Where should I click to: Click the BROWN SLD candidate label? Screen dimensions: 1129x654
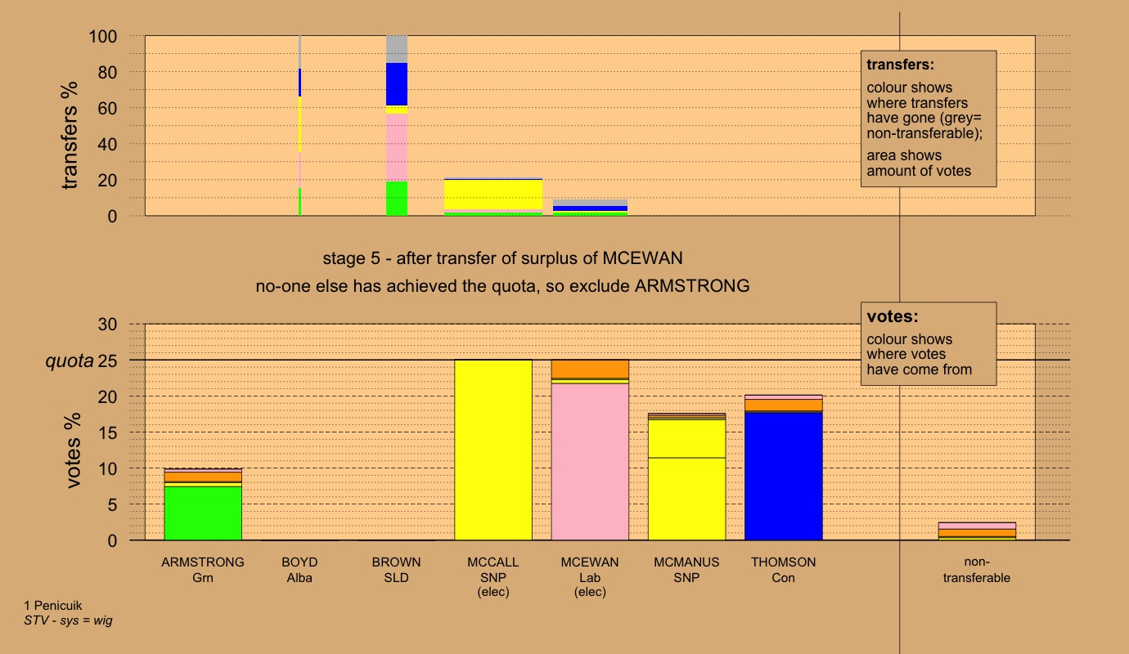tap(397, 570)
